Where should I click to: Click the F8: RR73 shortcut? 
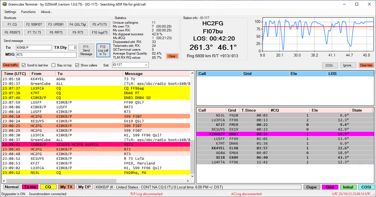pos(56,32)
